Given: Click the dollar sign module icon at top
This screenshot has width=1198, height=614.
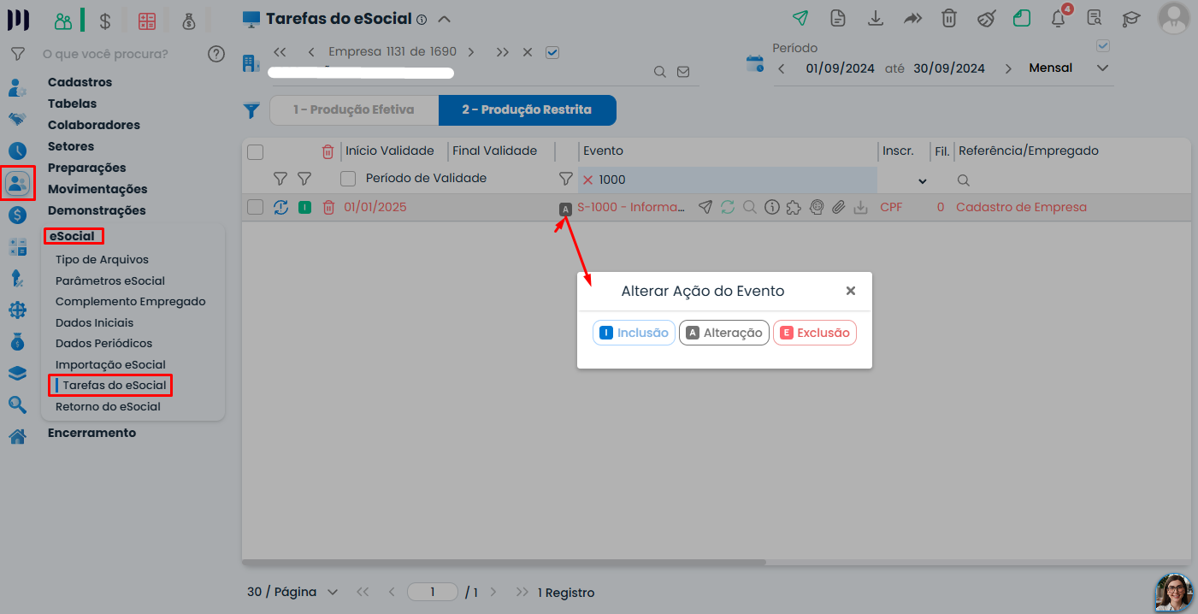Looking at the screenshot, I should (104, 21).
